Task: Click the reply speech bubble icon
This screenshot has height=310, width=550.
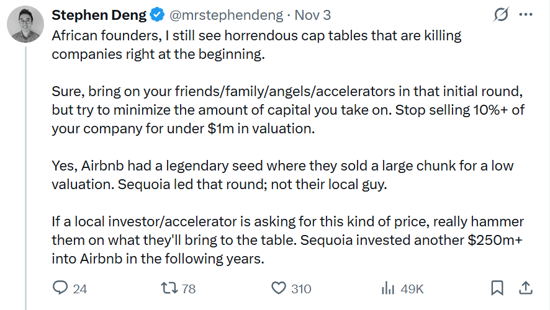Action: pos(60,288)
